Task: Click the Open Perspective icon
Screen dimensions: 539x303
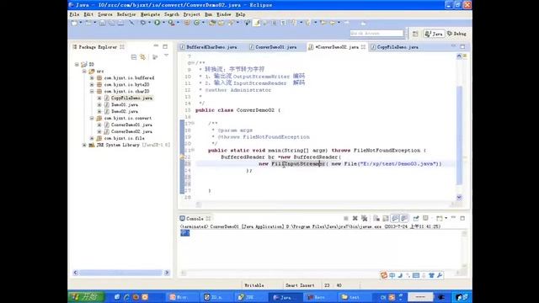Action: [x=415, y=34]
